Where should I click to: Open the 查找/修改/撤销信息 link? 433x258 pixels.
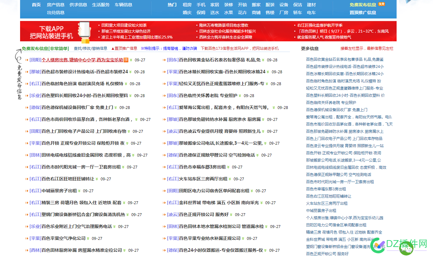90,49
